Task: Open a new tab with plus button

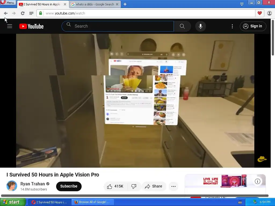Action: click(125, 4)
